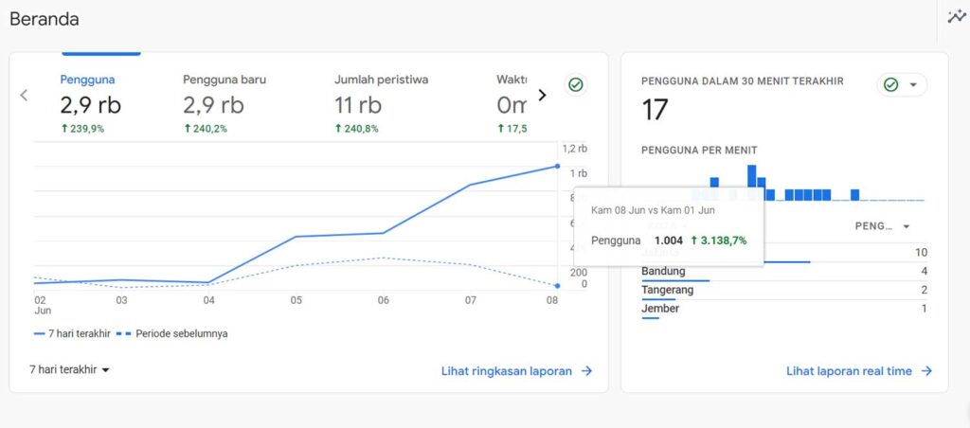Click the Bandung city row

tap(784, 272)
